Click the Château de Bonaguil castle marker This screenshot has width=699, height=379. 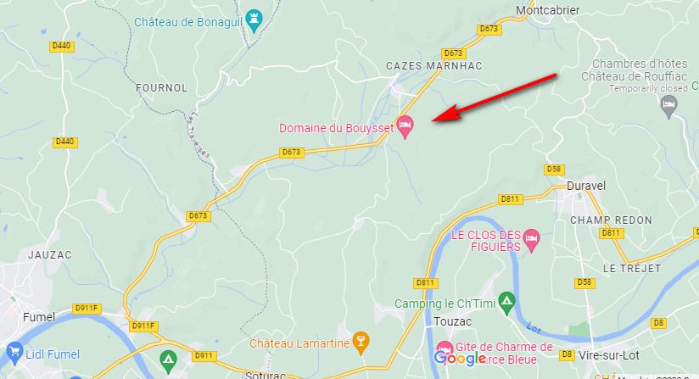tap(254, 20)
